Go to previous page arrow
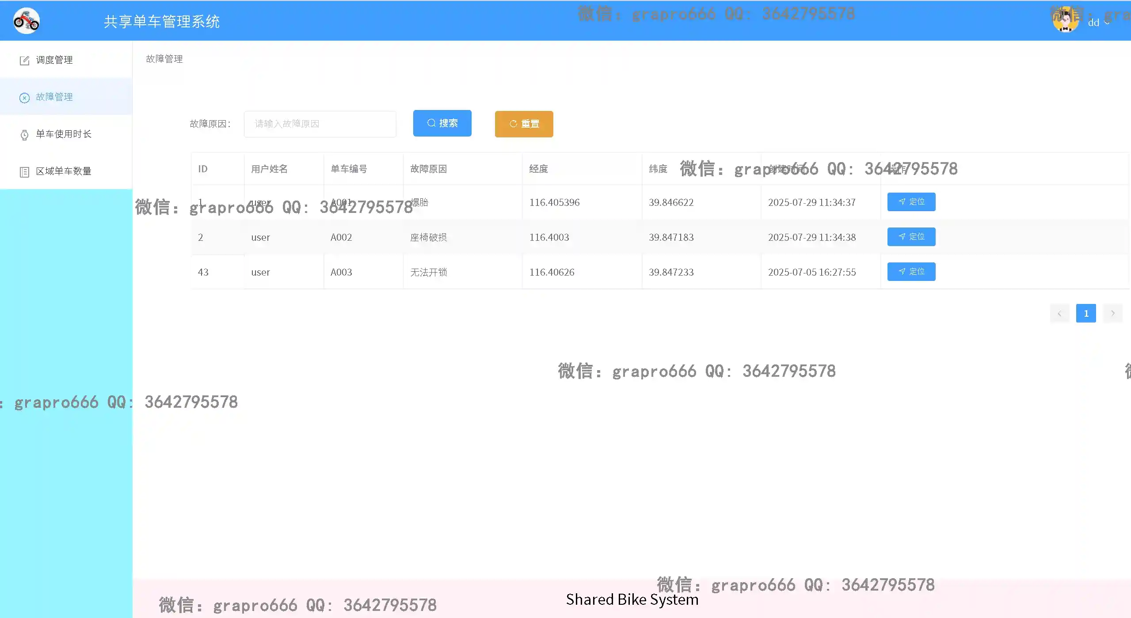 pyautogui.click(x=1059, y=314)
